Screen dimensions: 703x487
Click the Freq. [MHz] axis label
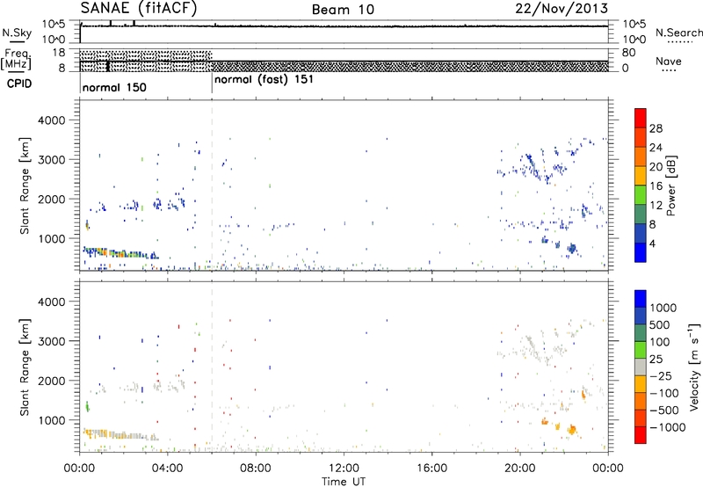pos(18,59)
